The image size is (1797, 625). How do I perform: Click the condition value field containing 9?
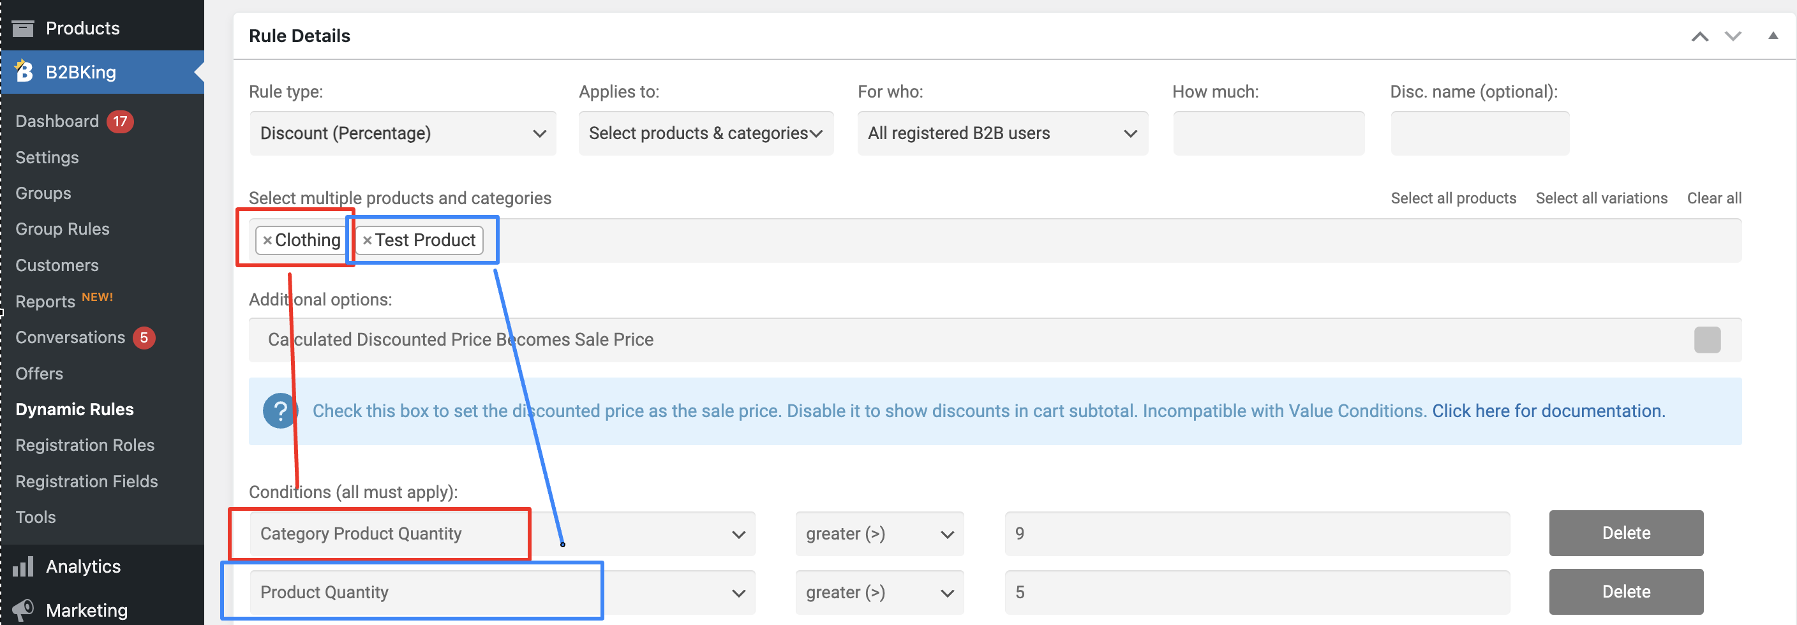click(x=1257, y=534)
